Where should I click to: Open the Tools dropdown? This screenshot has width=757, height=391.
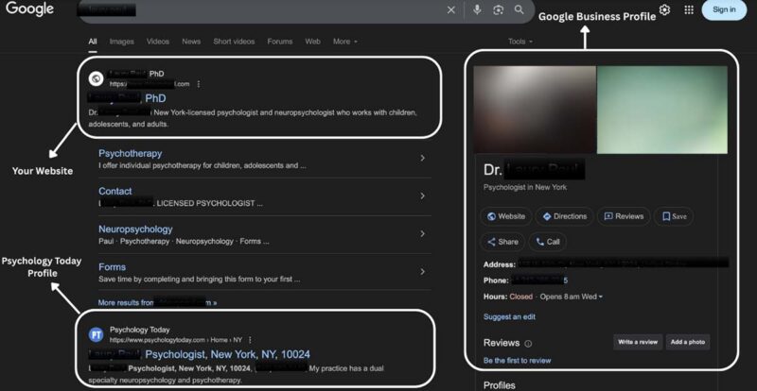[520, 42]
